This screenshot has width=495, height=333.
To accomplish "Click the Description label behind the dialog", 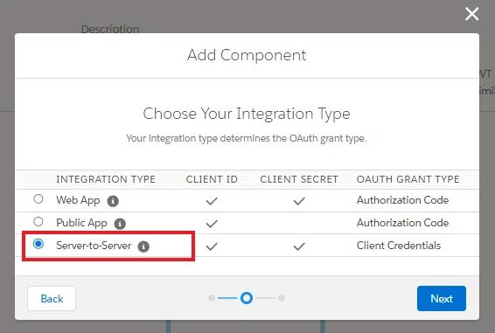I will coord(110,29).
